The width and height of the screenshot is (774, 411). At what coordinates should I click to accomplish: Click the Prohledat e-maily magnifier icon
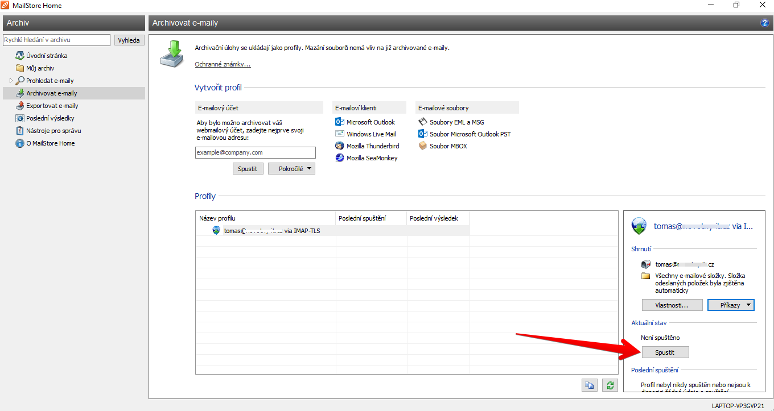(x=20, y=81)
